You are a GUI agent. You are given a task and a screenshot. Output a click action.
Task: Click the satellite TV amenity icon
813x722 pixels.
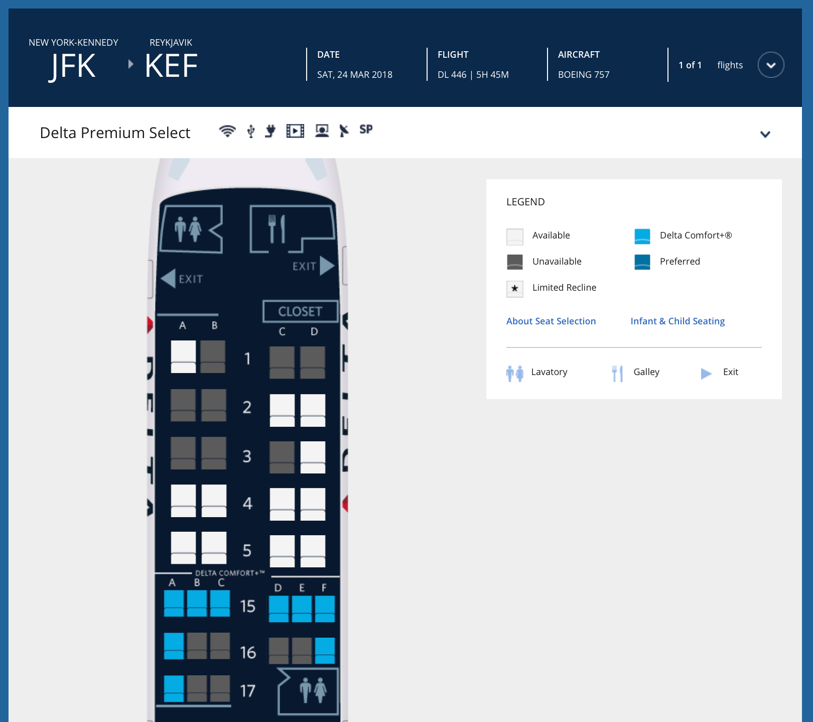(x=344, y=131)
